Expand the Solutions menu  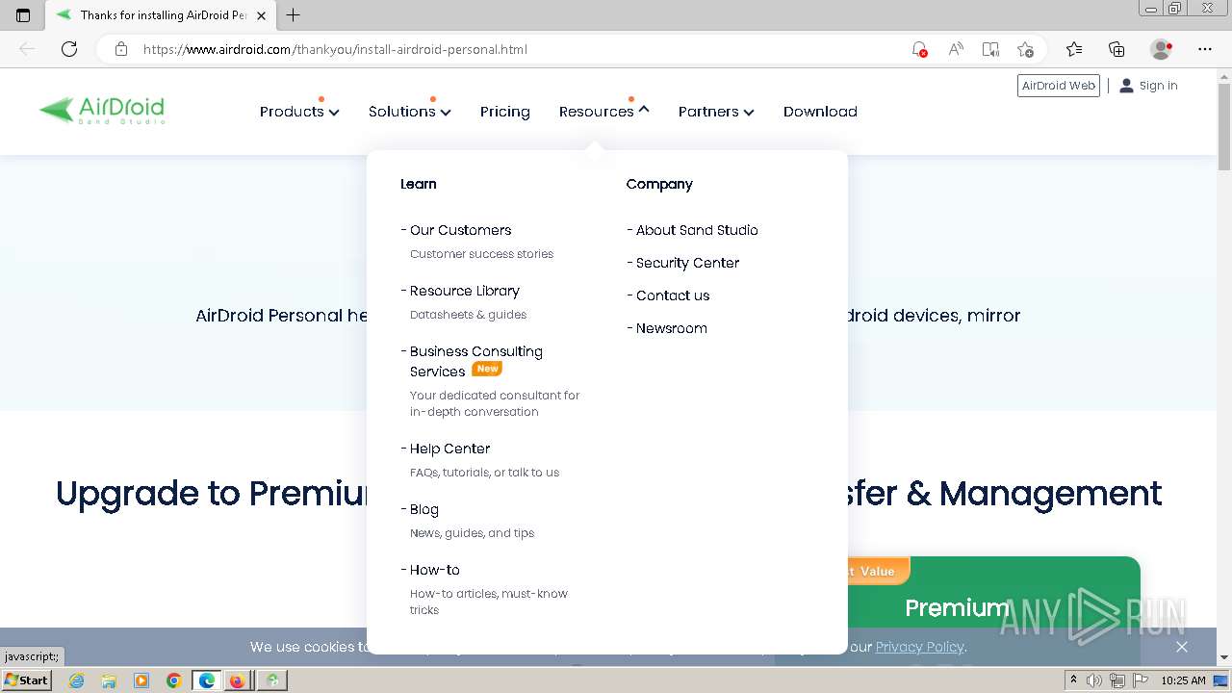point(410,112)
